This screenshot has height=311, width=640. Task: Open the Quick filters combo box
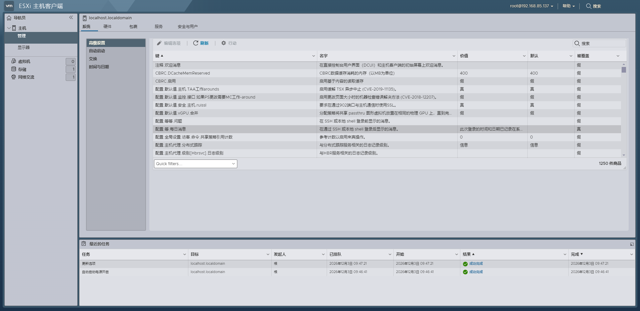tap(195, 163)
